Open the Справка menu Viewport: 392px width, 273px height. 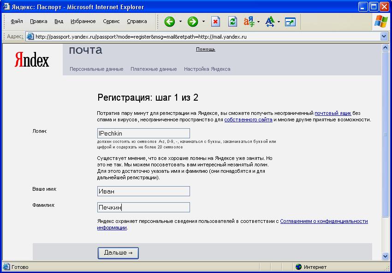(137, 22)
